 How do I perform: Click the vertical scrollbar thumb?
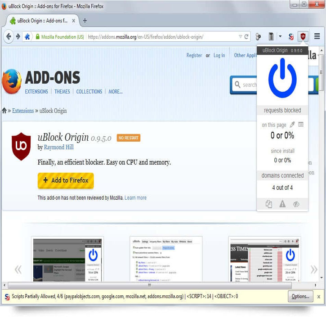pos(321,73)
